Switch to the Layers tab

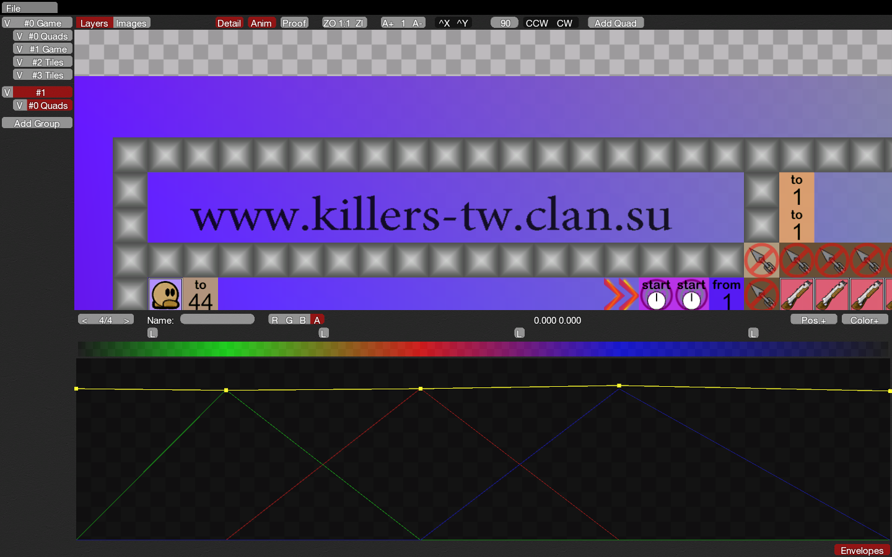tap(94, 23)
